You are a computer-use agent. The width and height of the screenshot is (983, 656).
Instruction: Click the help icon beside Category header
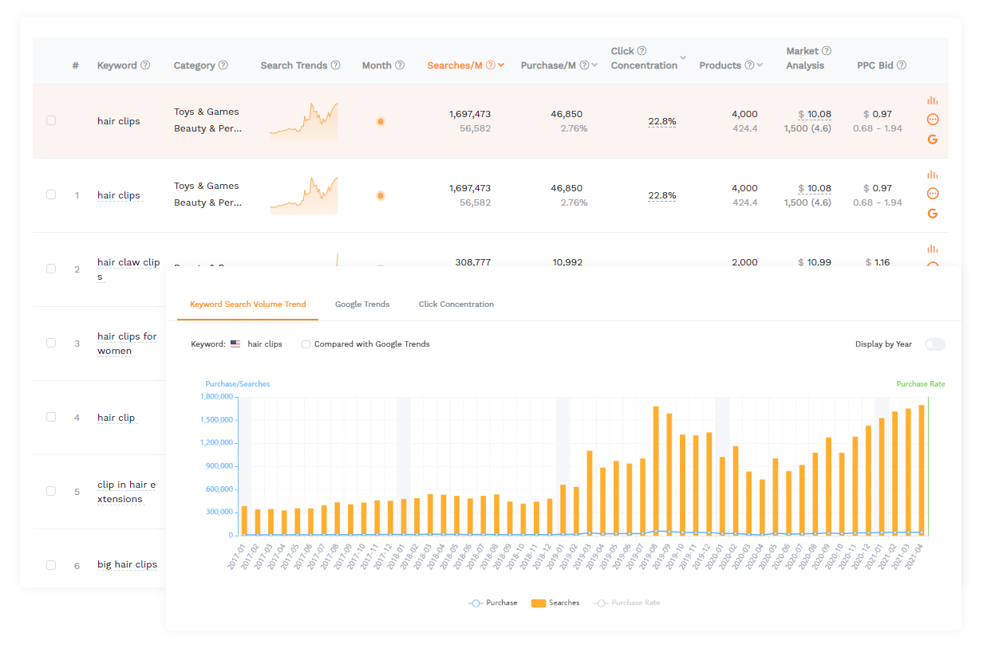(223, 65)
